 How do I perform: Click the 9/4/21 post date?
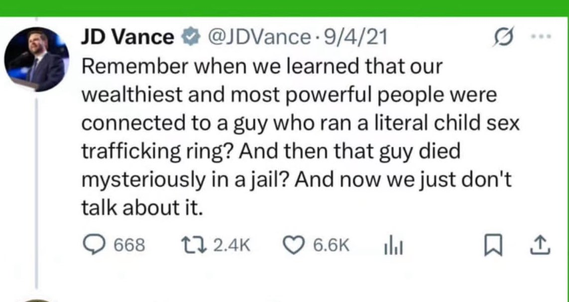[x=356, y=37]
